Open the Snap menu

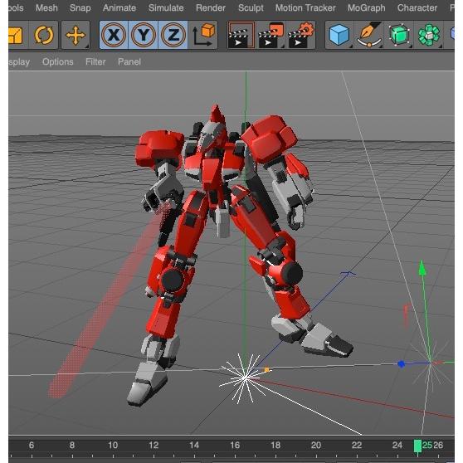coord(80,8)
